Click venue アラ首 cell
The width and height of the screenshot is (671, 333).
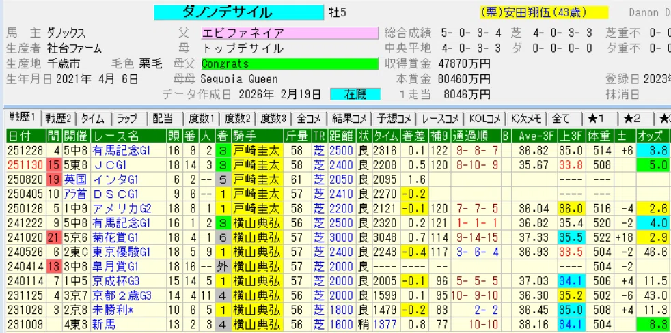point(75,194)
